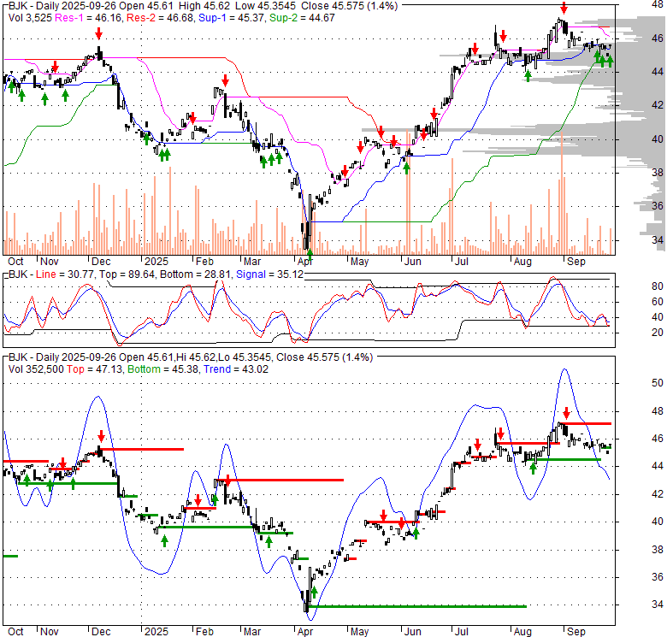Viewport: 667px width, 637px height.
Task: Click the Line = 30.77 oscillator label
Action: tap(65, 274)
